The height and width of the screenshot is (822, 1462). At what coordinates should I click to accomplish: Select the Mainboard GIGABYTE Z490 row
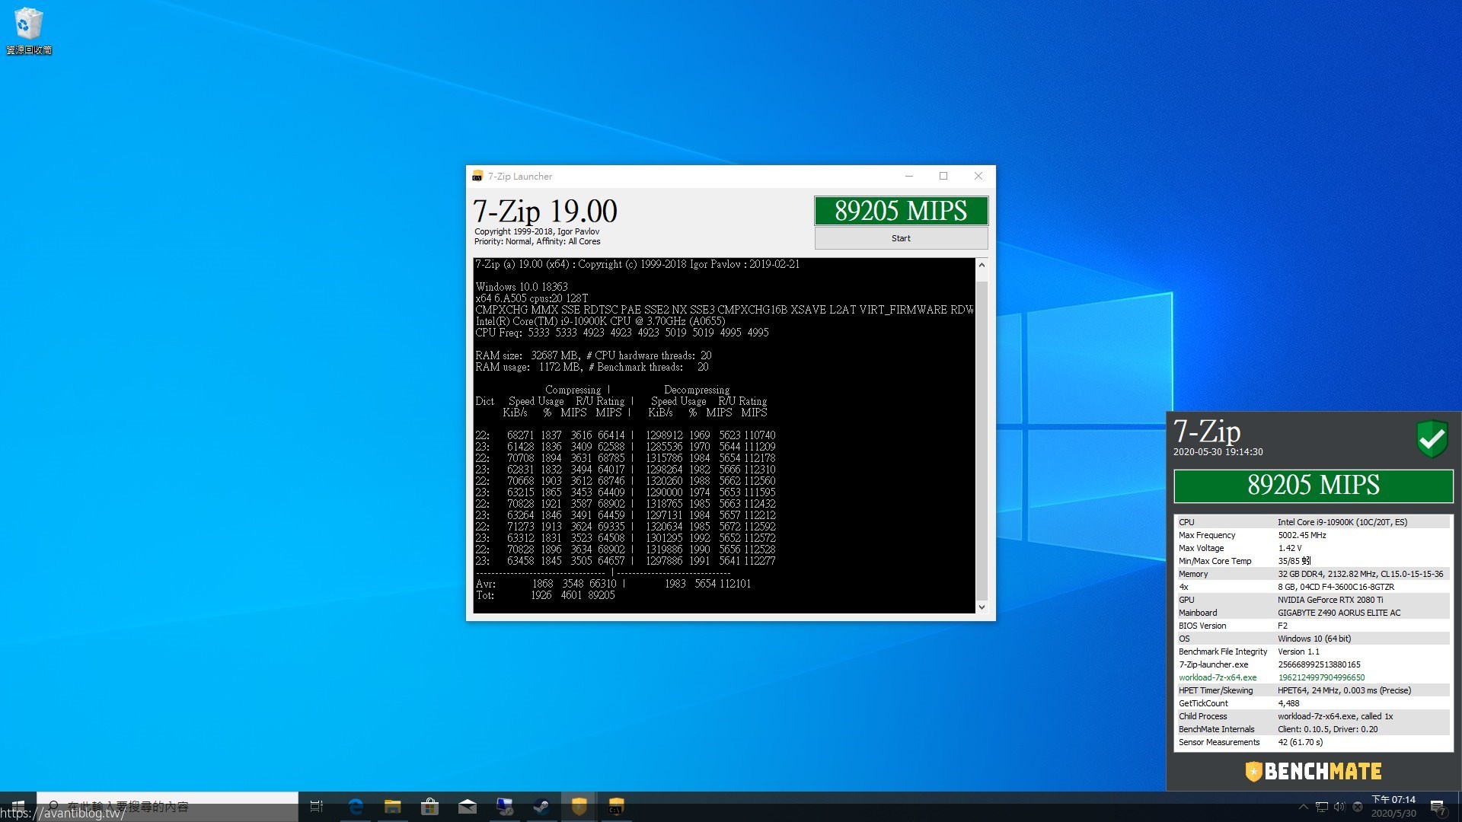(1314, 613)
